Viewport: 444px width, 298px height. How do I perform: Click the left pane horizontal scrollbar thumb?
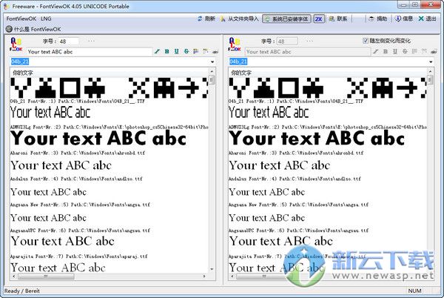46,276
